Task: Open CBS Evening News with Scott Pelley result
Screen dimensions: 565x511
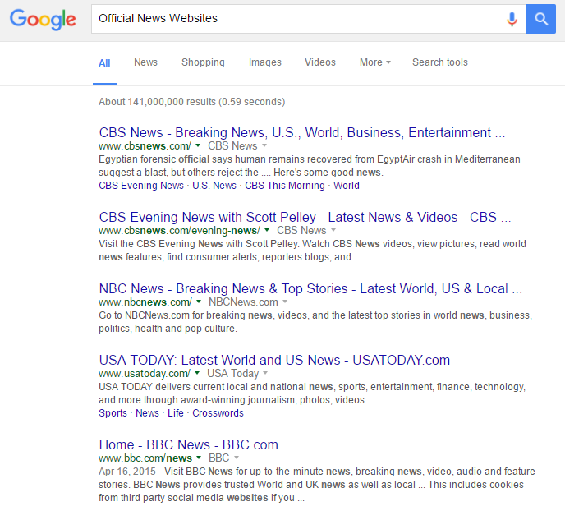Action: tap(305, 218)
